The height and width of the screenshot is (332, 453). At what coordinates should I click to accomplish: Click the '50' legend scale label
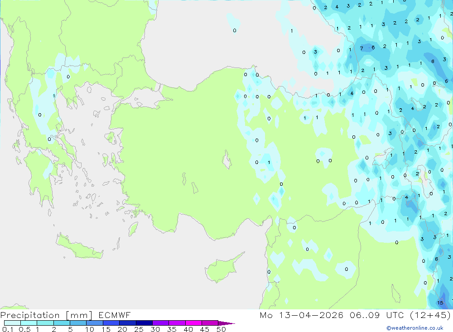[x=221, y=329]
